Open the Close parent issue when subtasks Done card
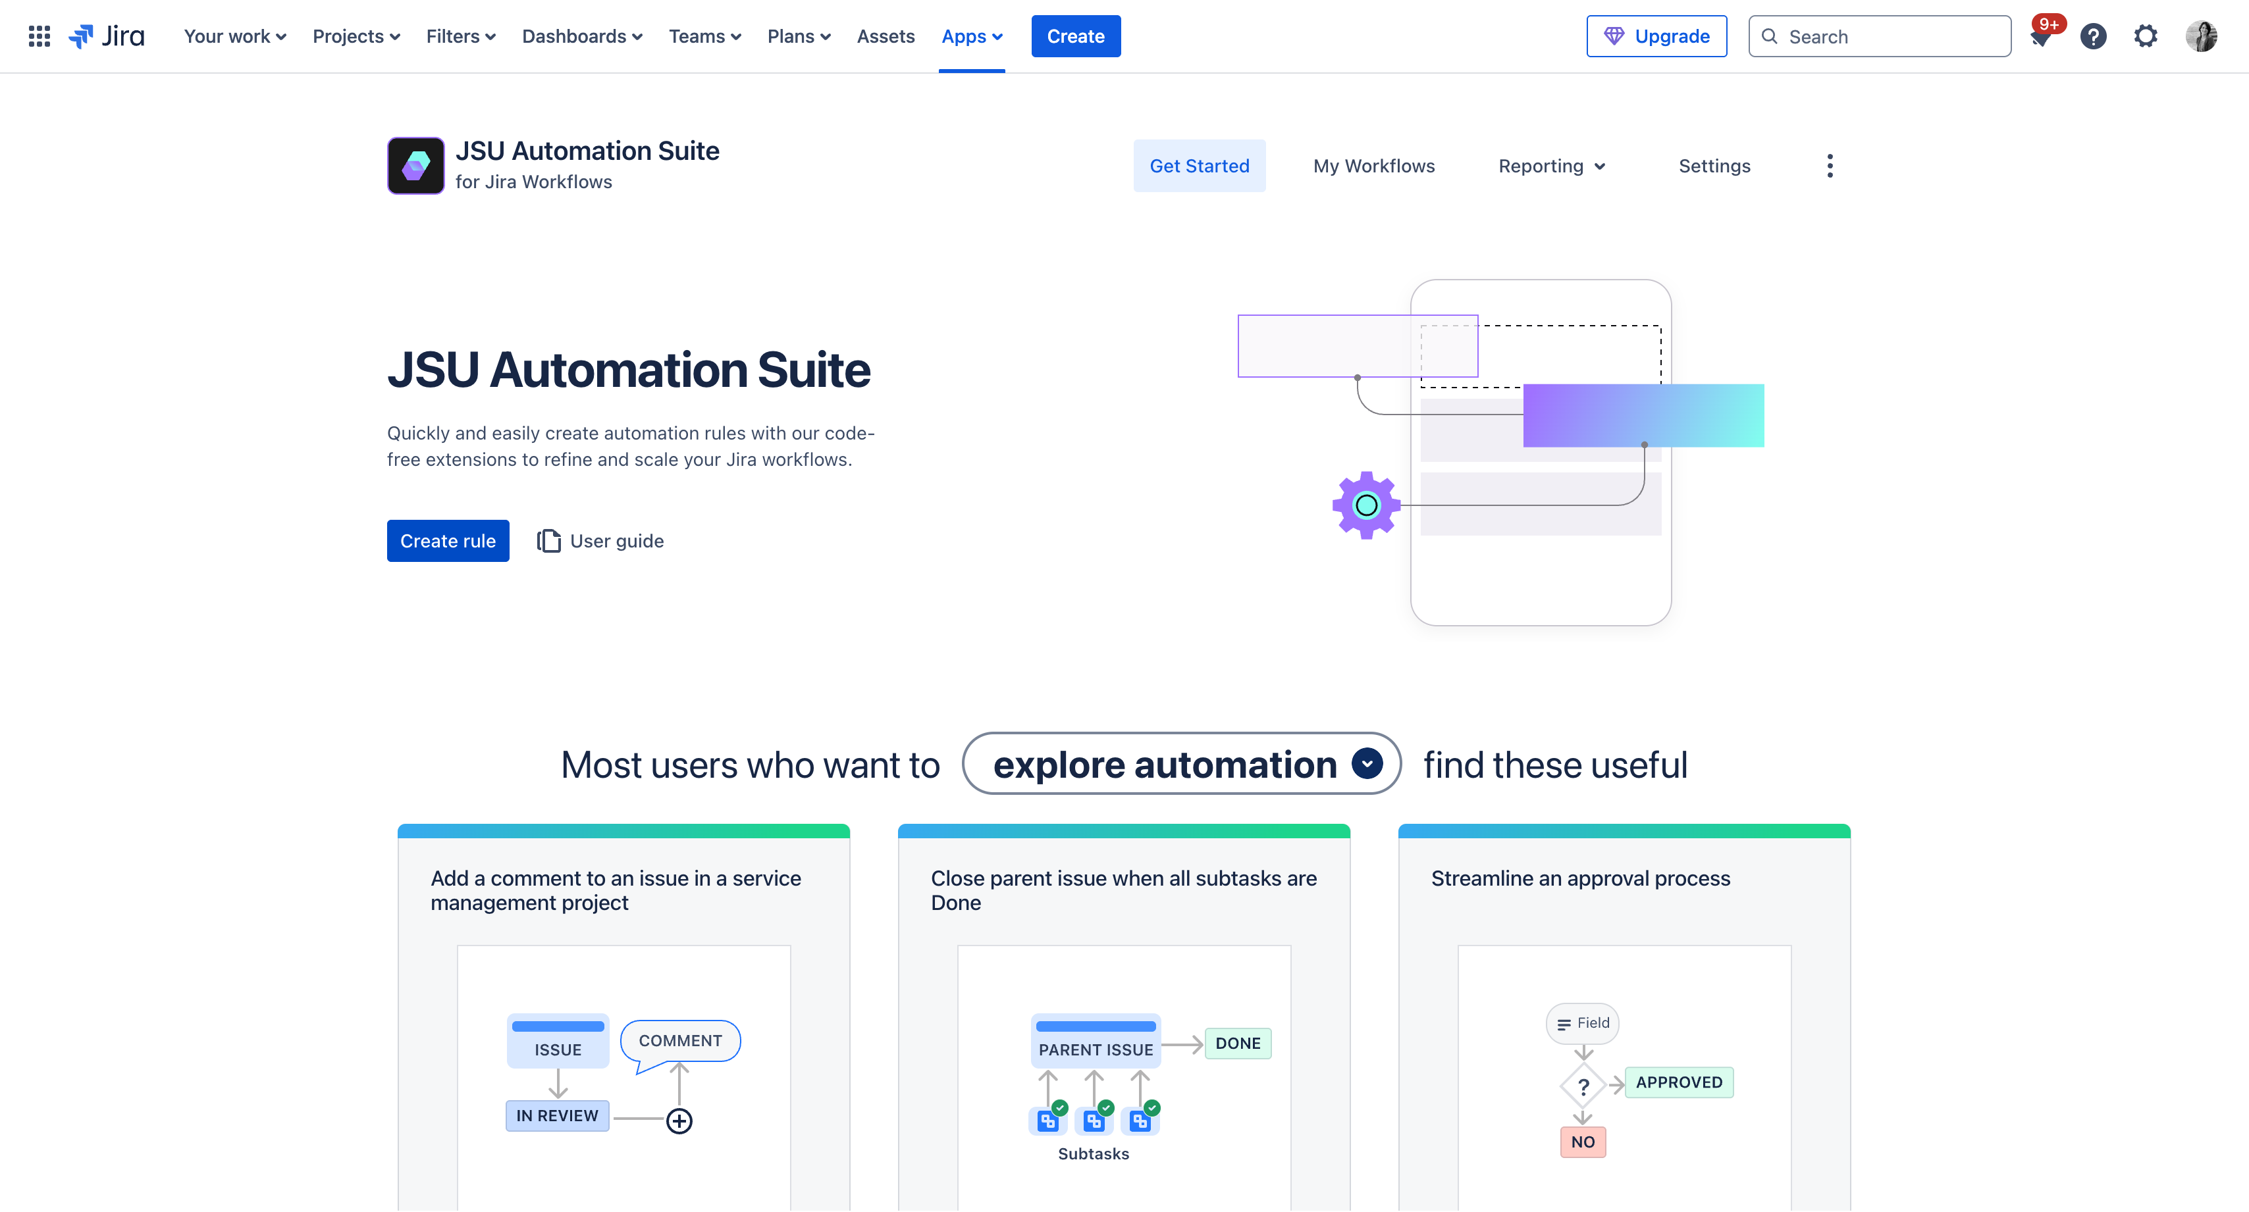 (x=1124, y=1017)
